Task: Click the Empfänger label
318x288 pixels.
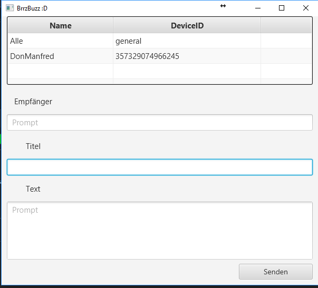Action: tap(33, 102)
